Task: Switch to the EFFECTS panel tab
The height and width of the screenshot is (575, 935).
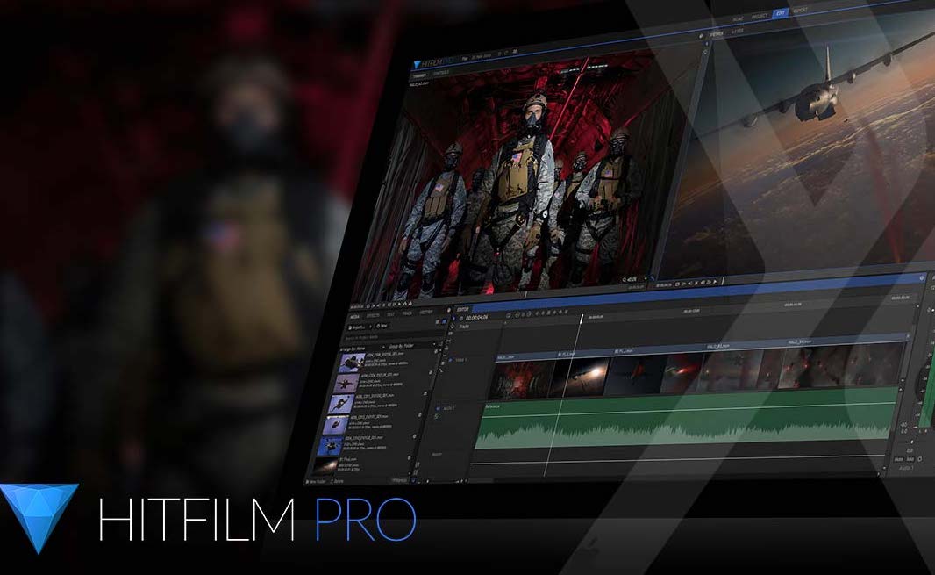Action: 373,315
